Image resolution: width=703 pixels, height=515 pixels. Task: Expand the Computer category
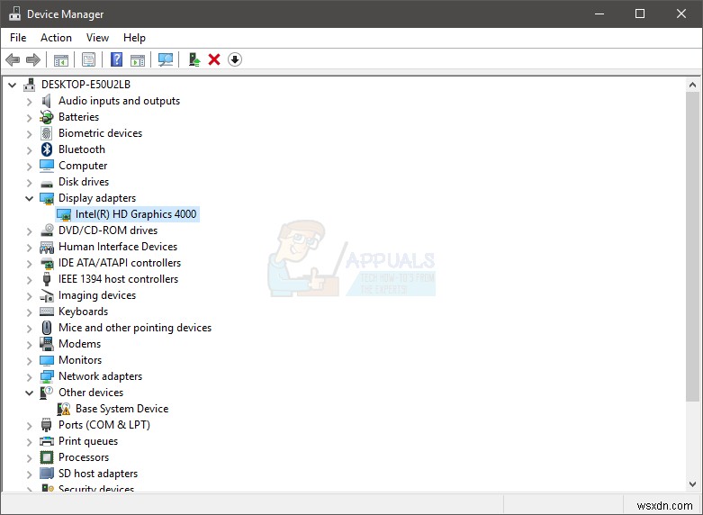click(29, 166)
